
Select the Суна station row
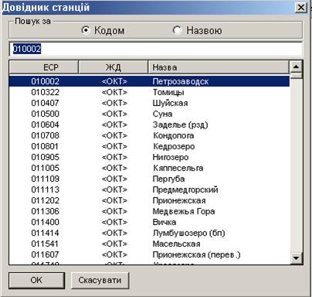tap(149, 114)
